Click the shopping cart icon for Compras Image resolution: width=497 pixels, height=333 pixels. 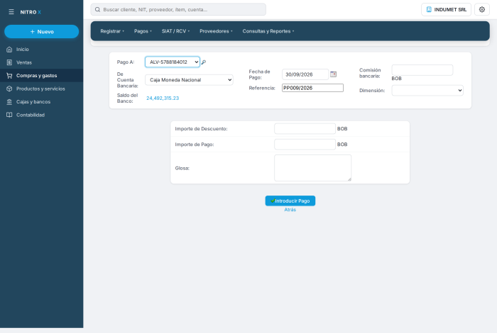pos(9,76)
